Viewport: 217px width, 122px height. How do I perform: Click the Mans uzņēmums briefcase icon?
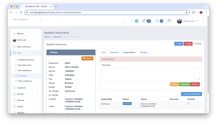(x=14, y=47)
